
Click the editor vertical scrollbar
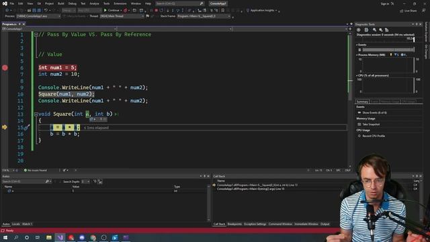click(350, 99)
